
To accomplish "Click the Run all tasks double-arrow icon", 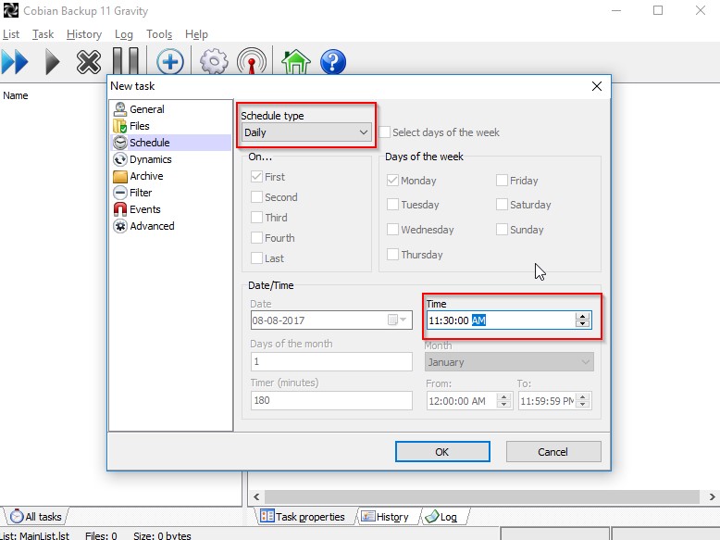I will (x=15, y=62).
